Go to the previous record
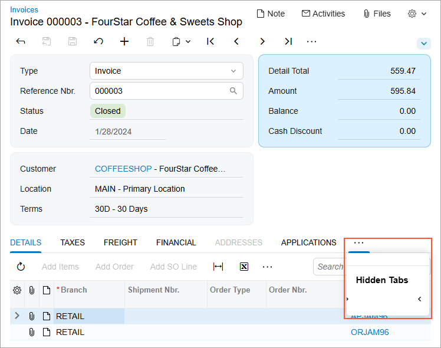 click(x=236, y=41)
